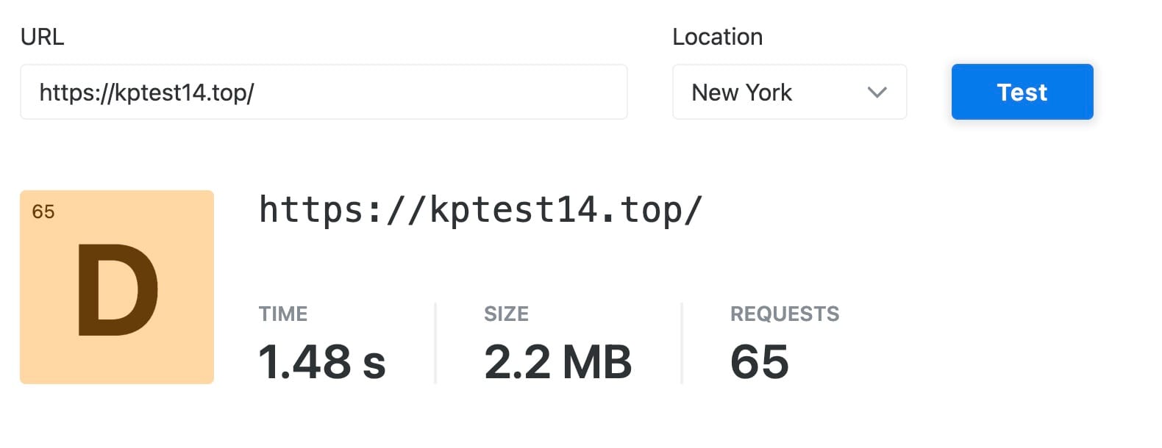Select the 65 requests count value
Screen dimensions: 1162x448
click(759, 362)
